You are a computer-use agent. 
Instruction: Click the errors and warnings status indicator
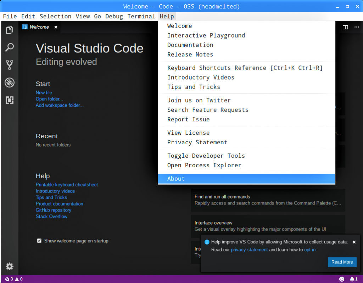click(x=14, y=279)
